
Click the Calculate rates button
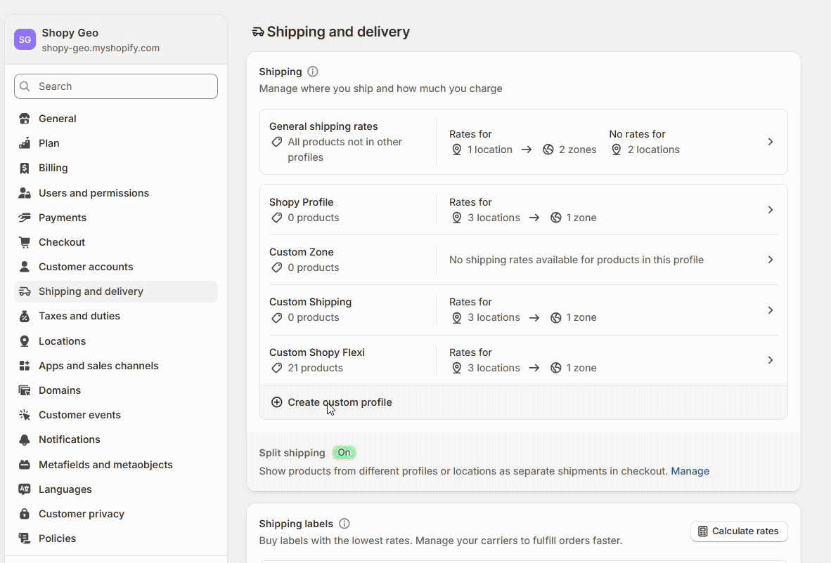pyautogui.click(x=739, y=531)
